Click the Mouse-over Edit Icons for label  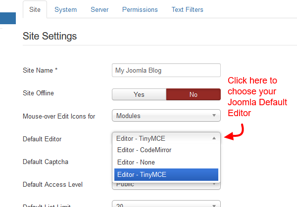(x=59, y=116)
